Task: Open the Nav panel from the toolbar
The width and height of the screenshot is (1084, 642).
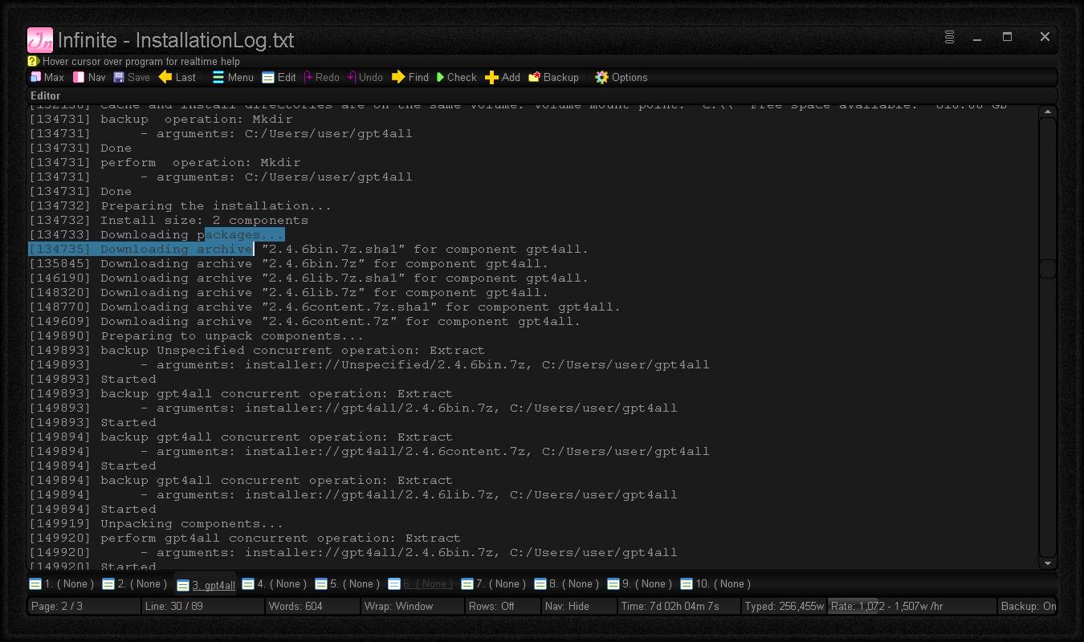Action: coord(89,77)
